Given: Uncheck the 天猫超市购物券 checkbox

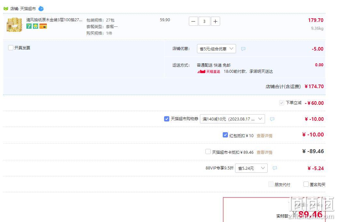Looking at the screenshot, I should click(x=167, y=119).
